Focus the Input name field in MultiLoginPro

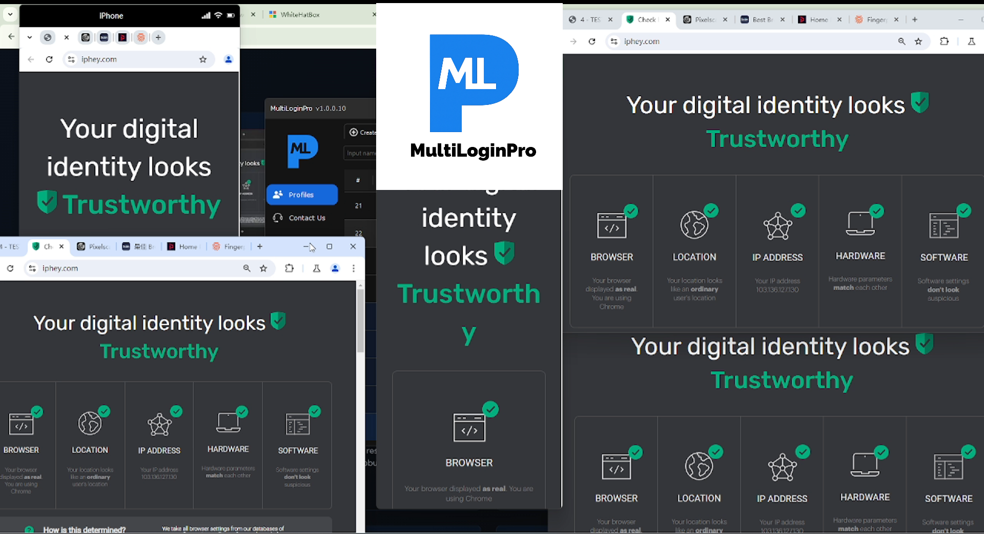[361, 153]
